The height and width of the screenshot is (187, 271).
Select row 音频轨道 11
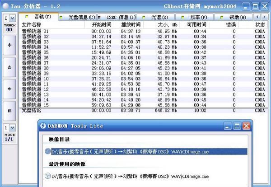144,84
